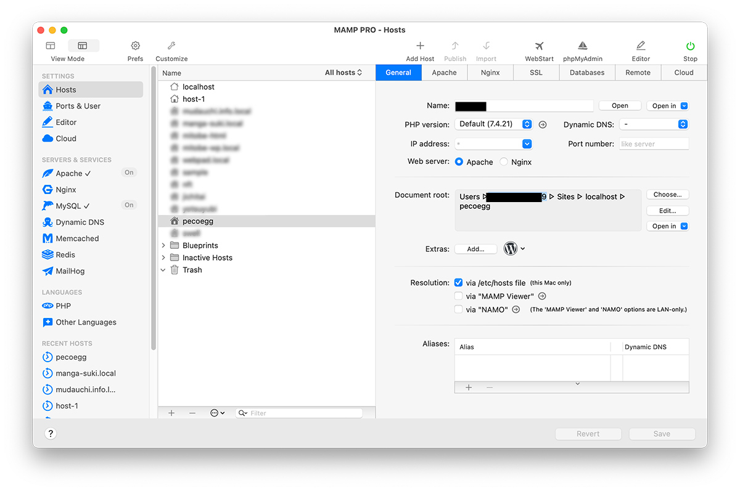Viewport: 740px width, 491px height.
Task: Select Nginx web server radio button
Action: (504, 162)
